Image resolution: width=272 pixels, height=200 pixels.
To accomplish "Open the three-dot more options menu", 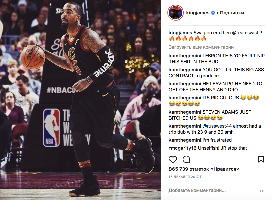I will pos(262,191).
